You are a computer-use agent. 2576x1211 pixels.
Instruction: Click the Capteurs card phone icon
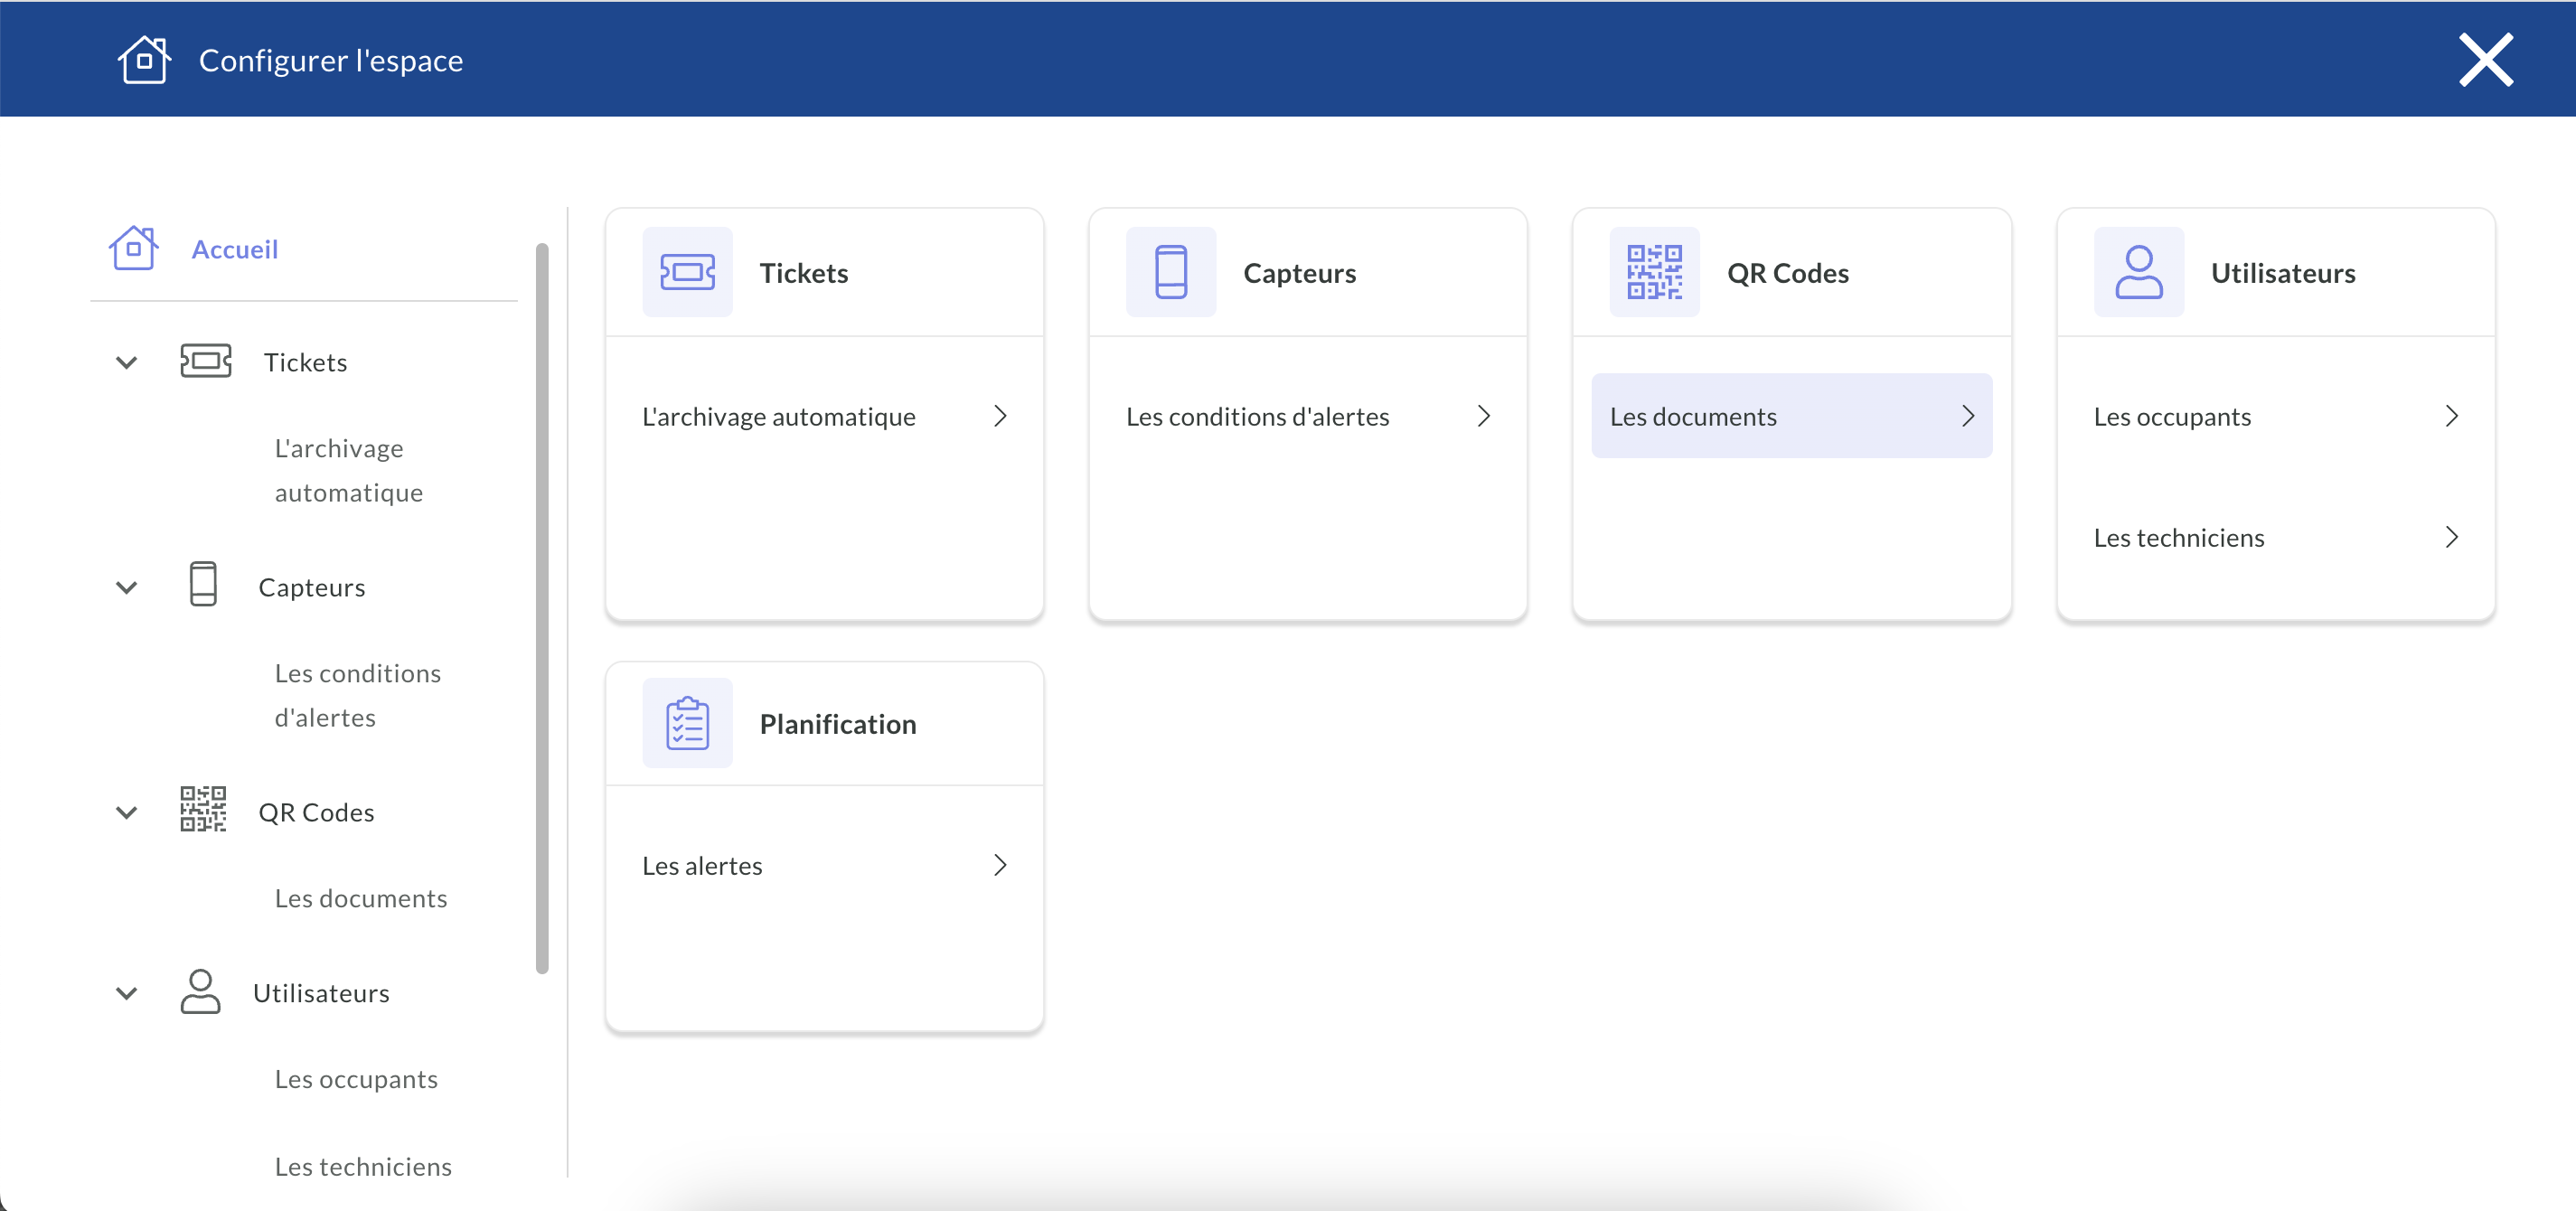point(1170,272)
